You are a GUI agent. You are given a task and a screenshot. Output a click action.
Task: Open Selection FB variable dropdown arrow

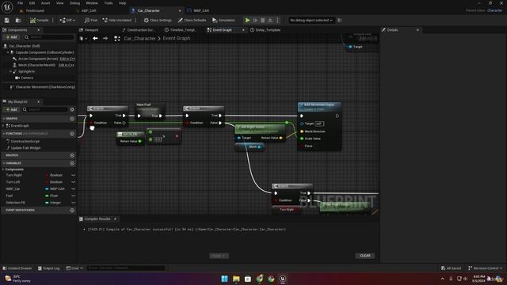coord(74,203)
